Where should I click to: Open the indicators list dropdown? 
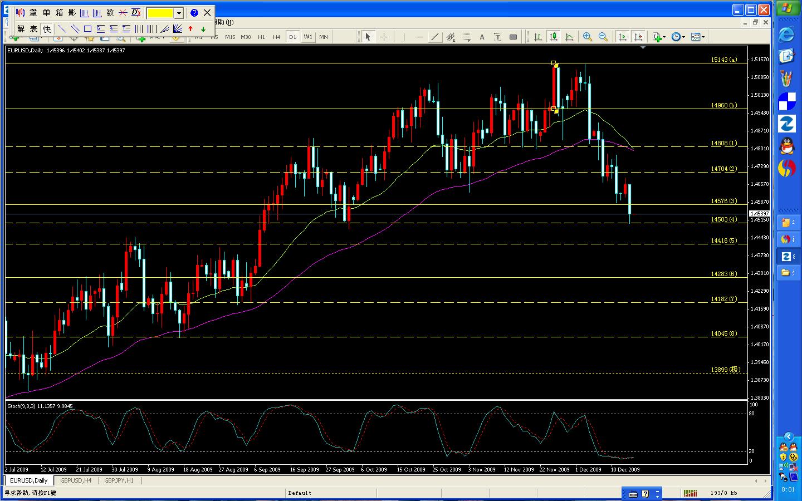pyautogui.click(x=659, y=37)
